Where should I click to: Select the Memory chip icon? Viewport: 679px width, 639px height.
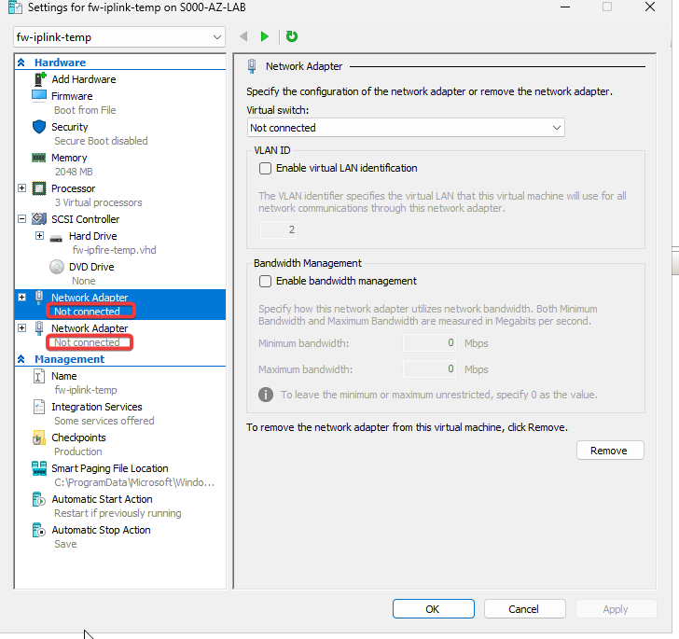pos(39,158)
